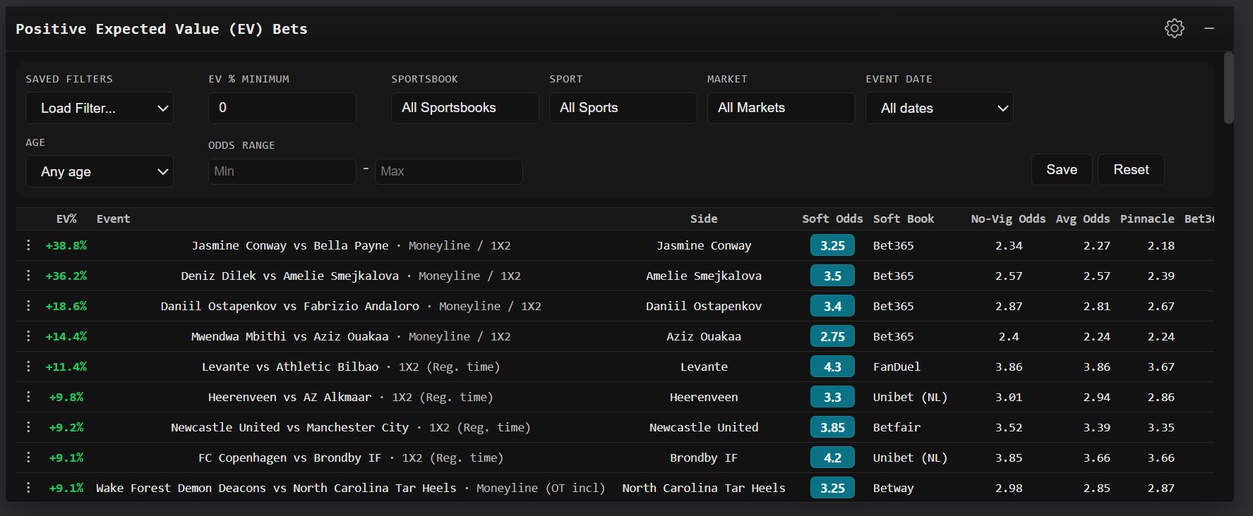The width and height of the screenshot is (1253, 516).
Task: Click the 4.2 soft odds button
Action: [x=832, y=457]
